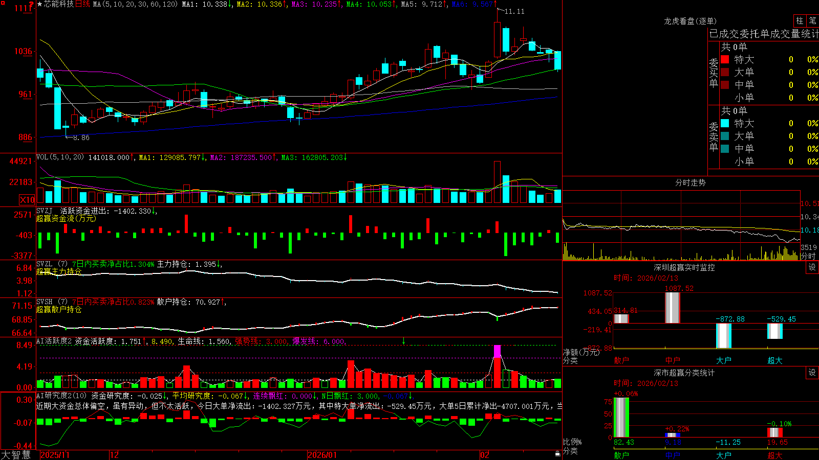Click the -872.88 大户 cyan bar

click(724, 336)
